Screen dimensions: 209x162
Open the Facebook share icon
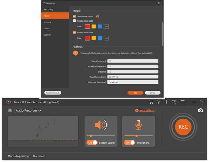point(166,102)
